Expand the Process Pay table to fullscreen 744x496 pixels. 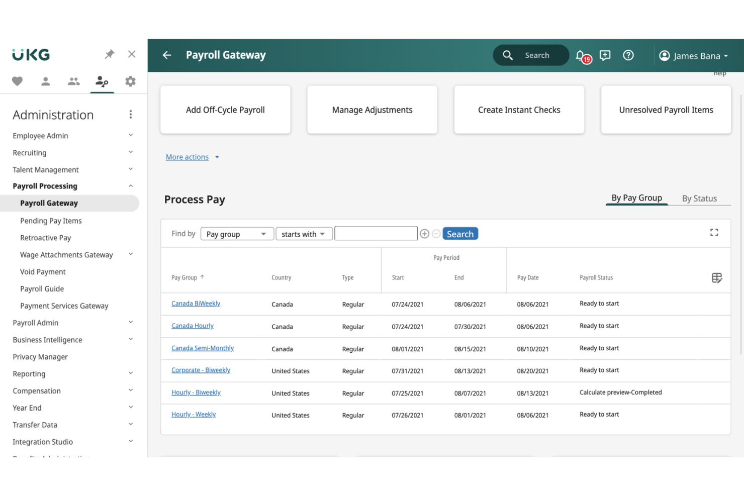pyautogui.click(x=714, y=232)
